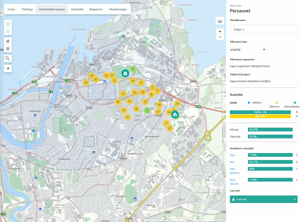Open yellow cluster marker 66
The height and width of the screenshot is (222, 301).
pos(118,102)
